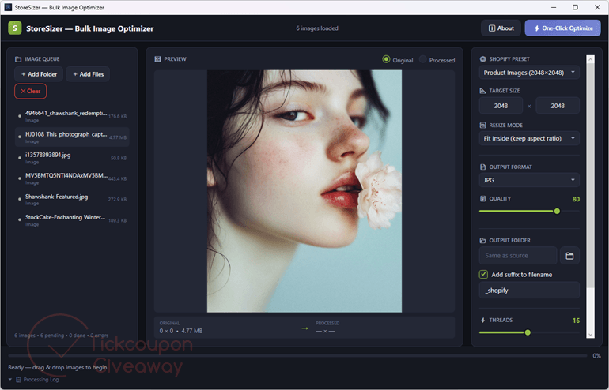Image resolution: width=609 pixels, height=390 pixels.
Task: Click the quality value 80
Action: click(576, 199)
